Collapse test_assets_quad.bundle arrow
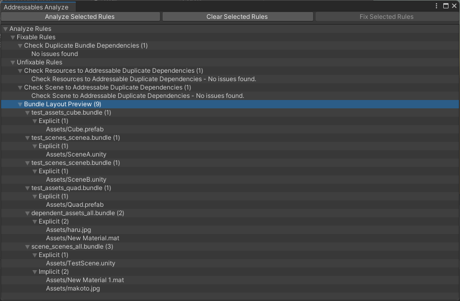 pos(27,188)
